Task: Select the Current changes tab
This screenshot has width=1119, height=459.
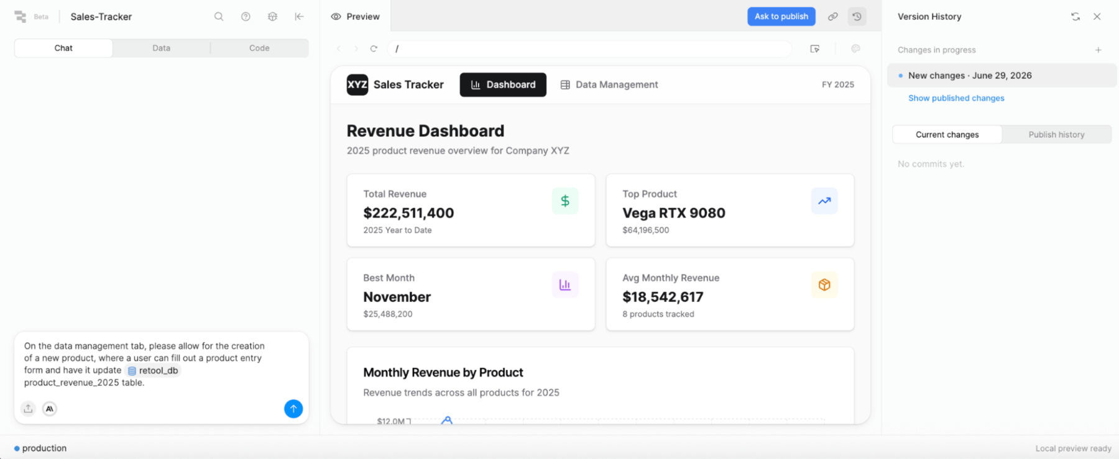Action: pos(947,135)
